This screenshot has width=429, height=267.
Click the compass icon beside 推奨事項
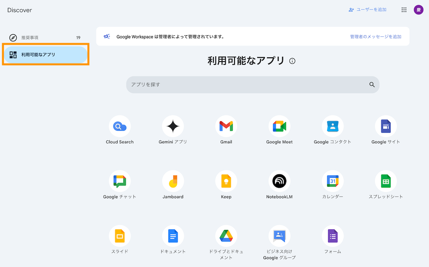click(13, 38)
